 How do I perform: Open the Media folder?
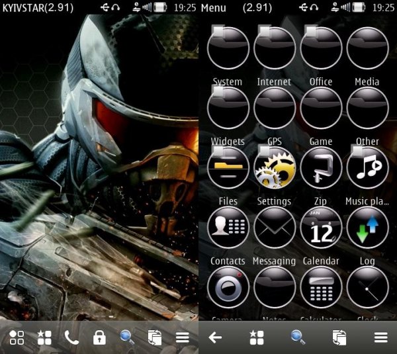pos(367,48)
